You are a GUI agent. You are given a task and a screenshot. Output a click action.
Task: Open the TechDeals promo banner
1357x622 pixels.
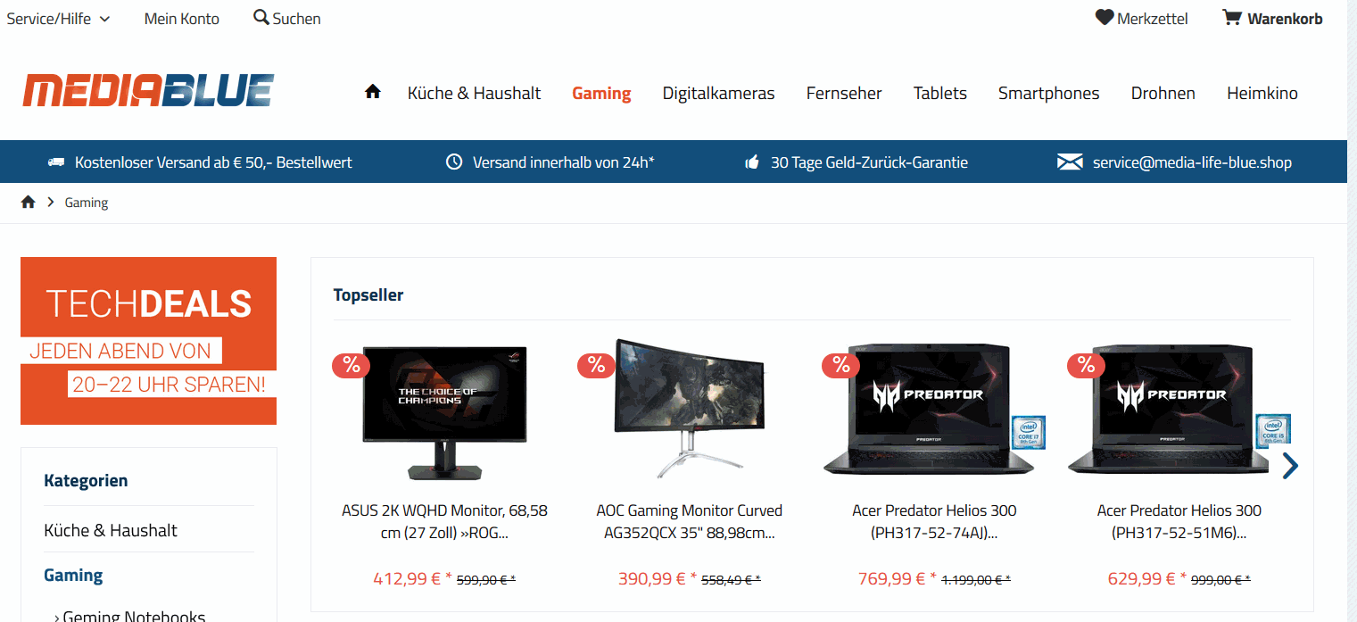[x=148, y=341]
